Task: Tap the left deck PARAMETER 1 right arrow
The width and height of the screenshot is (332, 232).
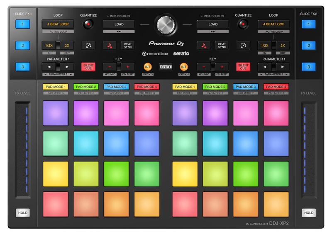Action: (x=67, y=67)
